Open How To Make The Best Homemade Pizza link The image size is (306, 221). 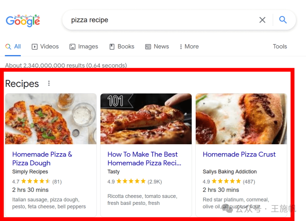pos(144,159)
